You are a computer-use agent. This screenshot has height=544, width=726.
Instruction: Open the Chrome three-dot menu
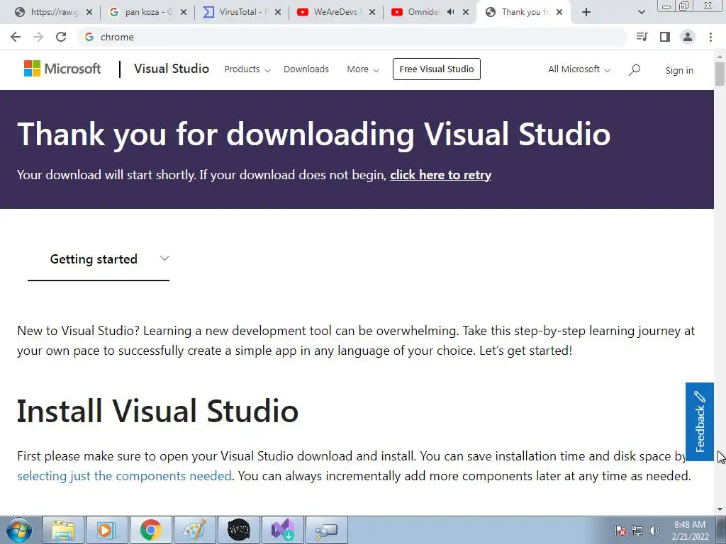(710, 37)
